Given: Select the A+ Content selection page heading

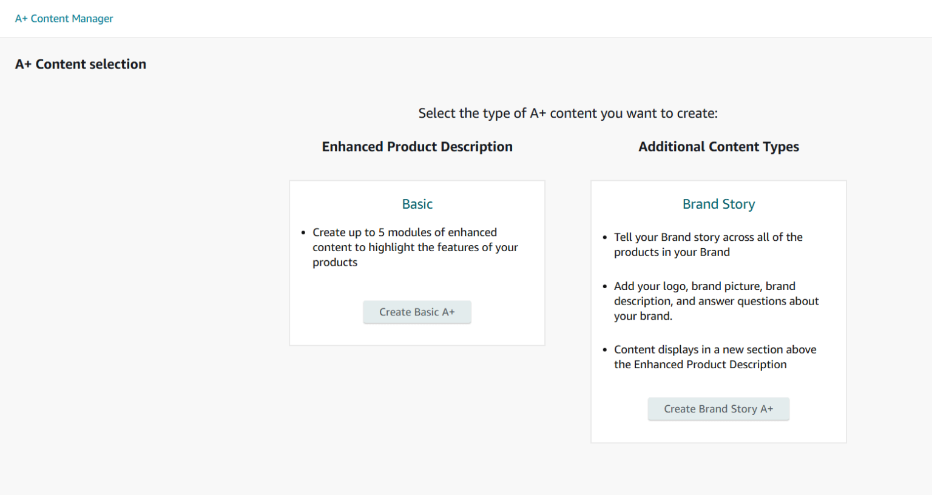Looking at the screenshot, I should pyautogui.click(x=80, y=64).
